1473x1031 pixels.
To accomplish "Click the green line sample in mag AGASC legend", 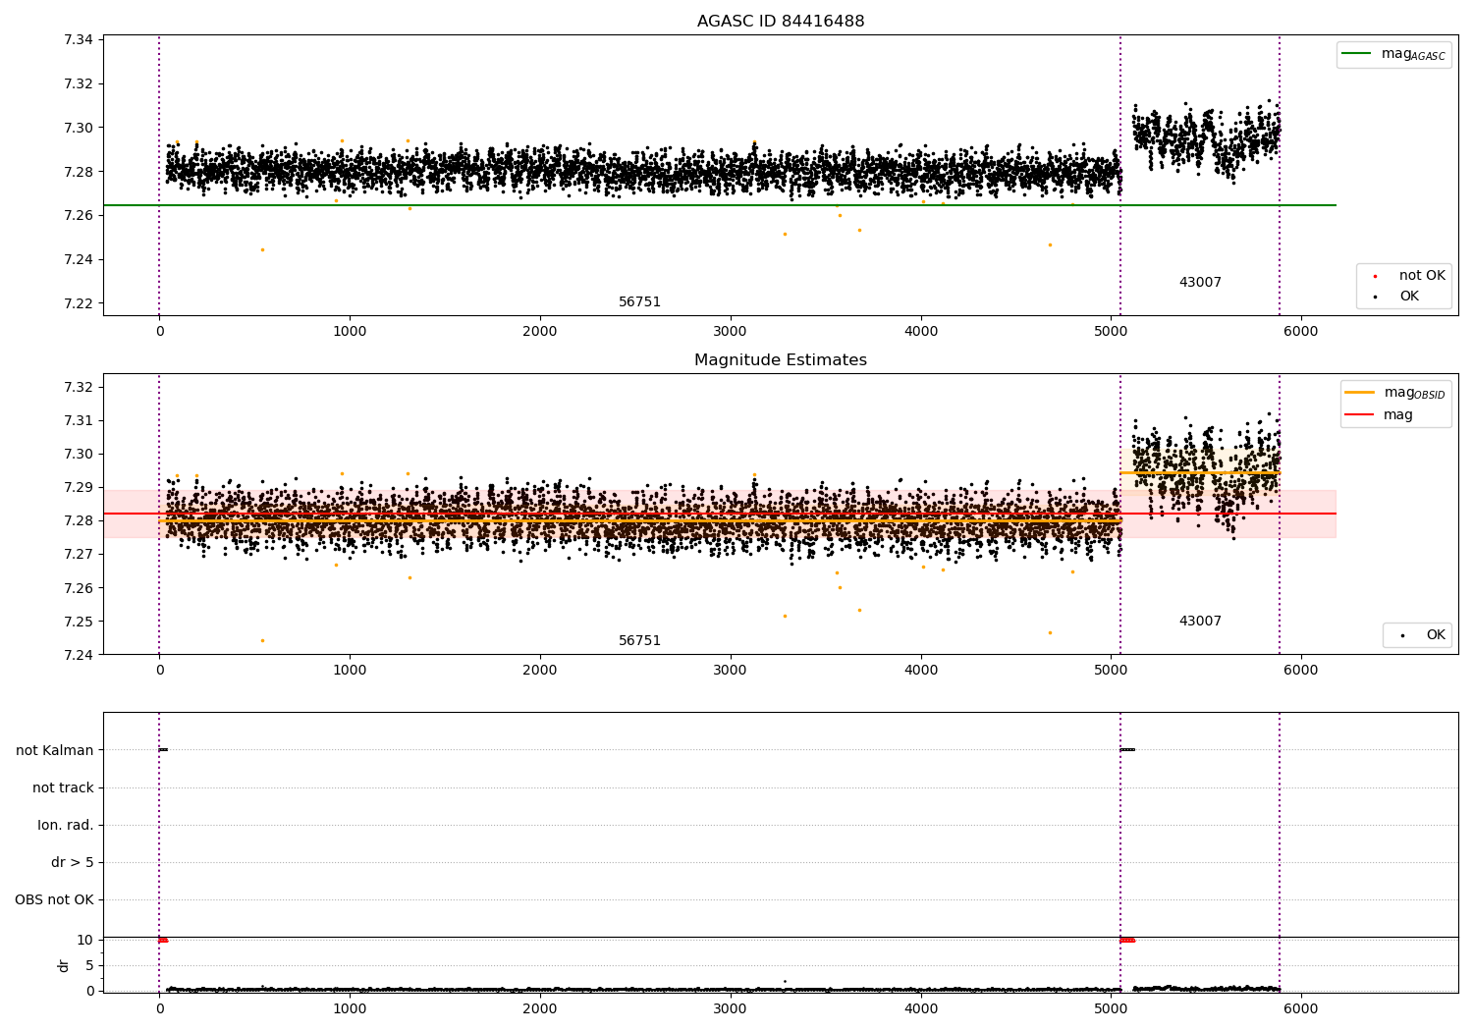I will (x=1356, y=54).
